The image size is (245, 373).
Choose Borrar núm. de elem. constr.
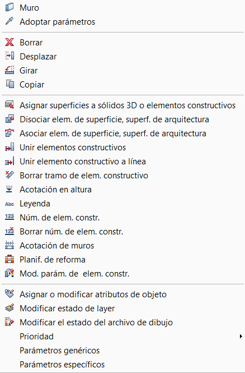[x=123, y=232]
